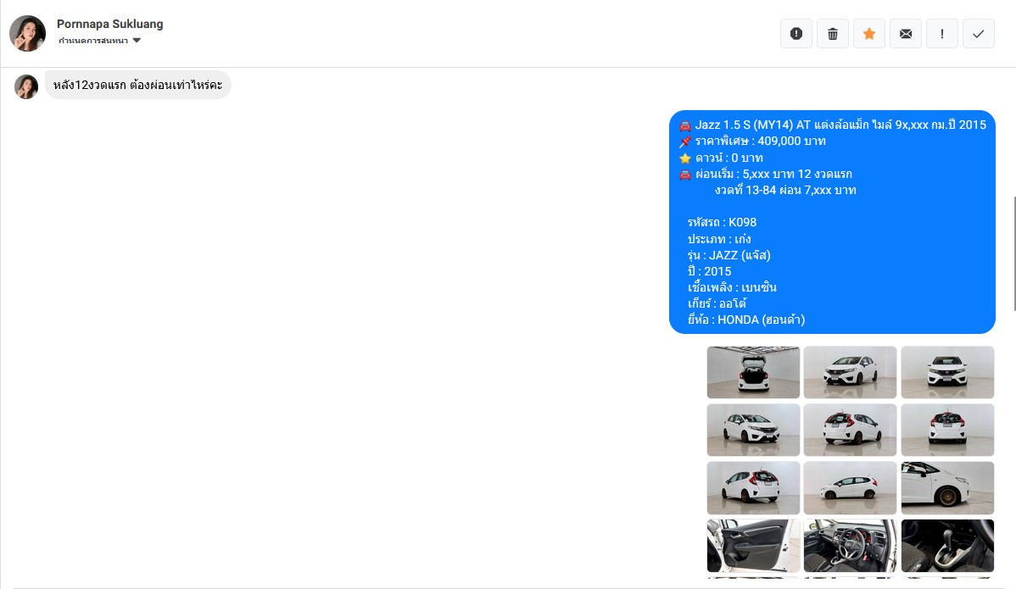This screenshot has width=1016, height=589.
Task: Select the installment 13-84 line 7,xxx บาท
Action: pyautogui.click(x=785, y=191)
